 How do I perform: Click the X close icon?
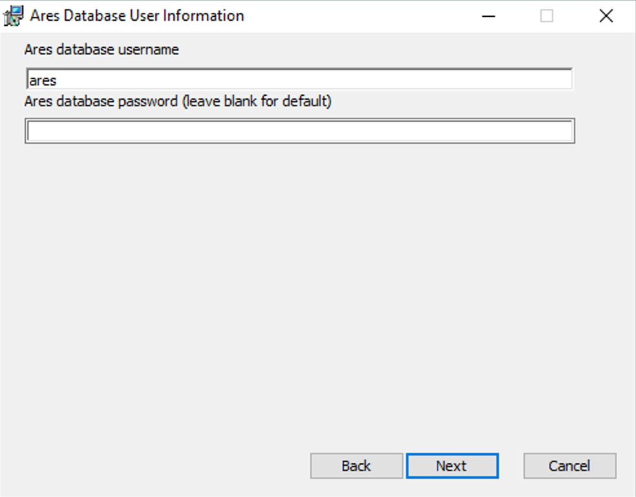606,15
